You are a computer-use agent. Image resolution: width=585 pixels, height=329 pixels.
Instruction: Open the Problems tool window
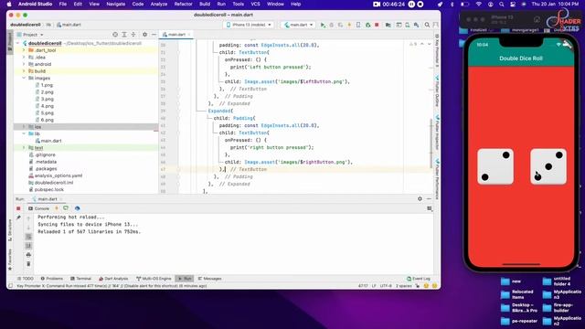pyautogui.click(x=51, y=279)
